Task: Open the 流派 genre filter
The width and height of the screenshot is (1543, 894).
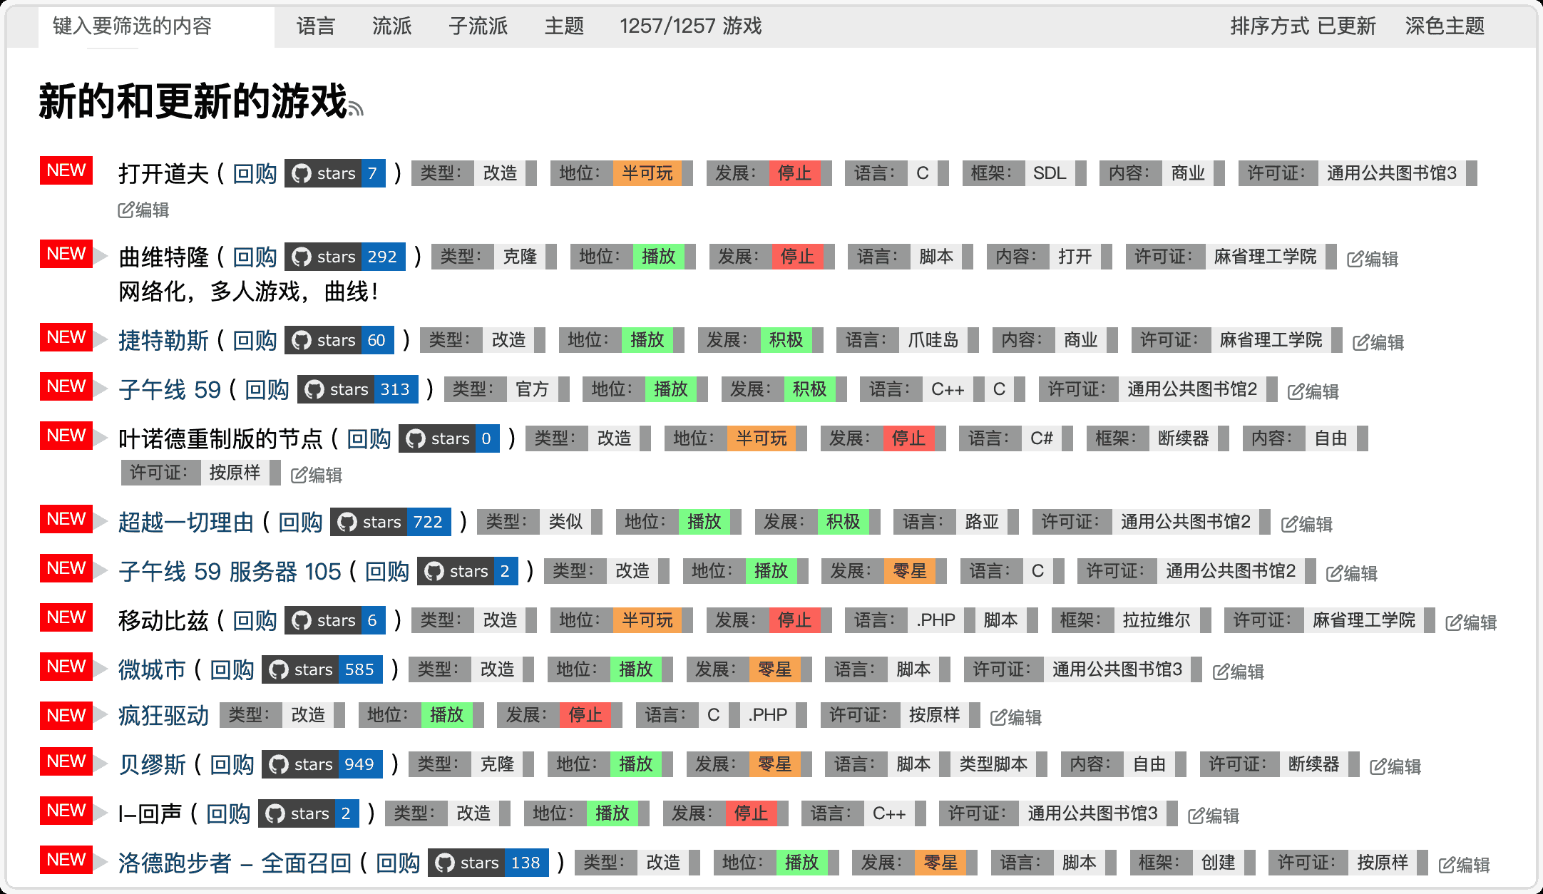Action: tap(391, 26)
